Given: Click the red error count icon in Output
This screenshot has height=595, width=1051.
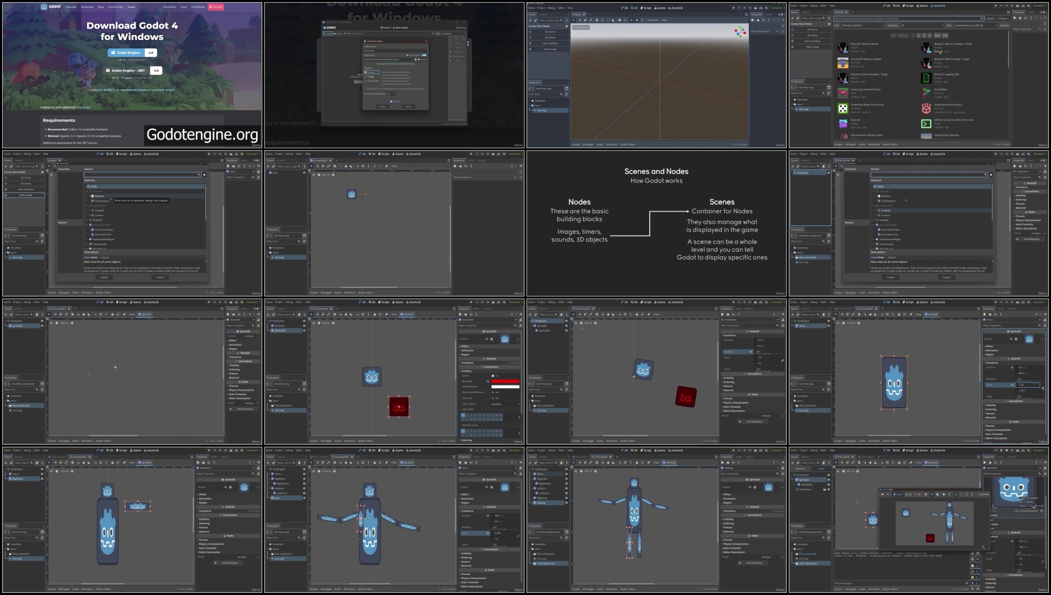Looking at the screenshot, I should [972, 571].
